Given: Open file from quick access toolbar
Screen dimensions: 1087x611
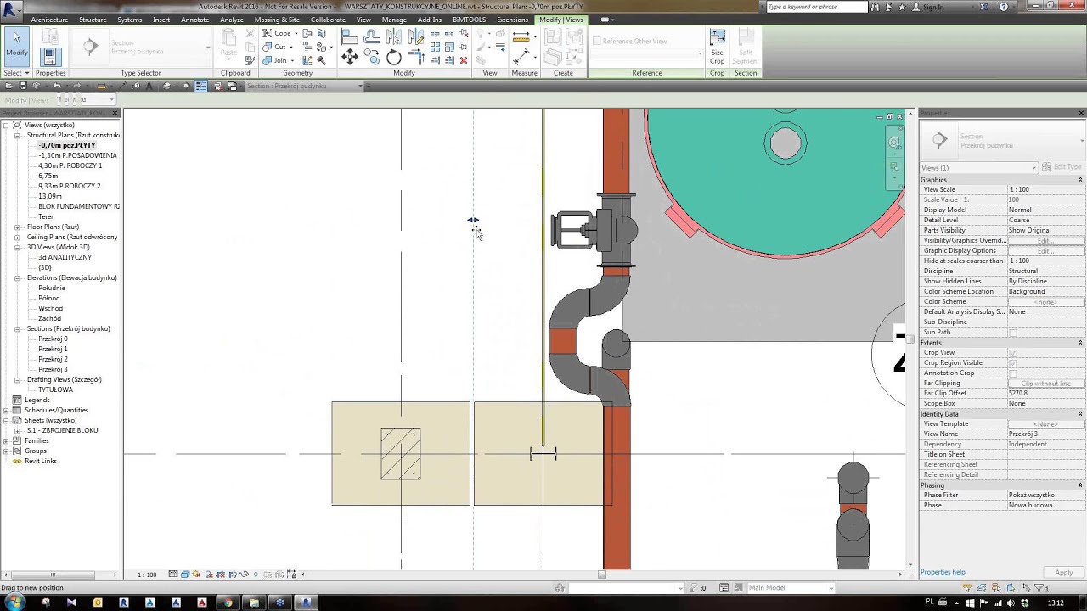Looking at the screenshot, I should [x=8, y=86].
